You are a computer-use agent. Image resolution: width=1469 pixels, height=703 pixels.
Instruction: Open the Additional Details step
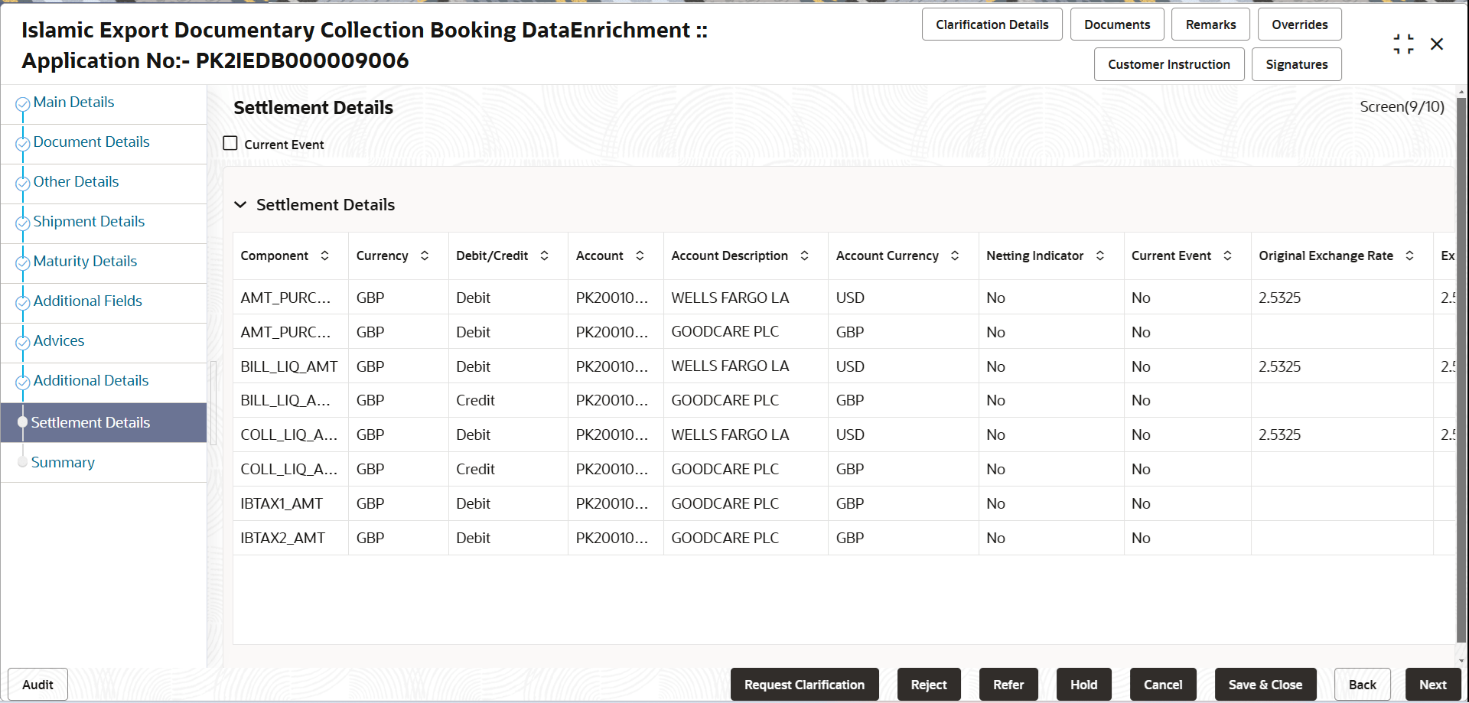[91, 380]
